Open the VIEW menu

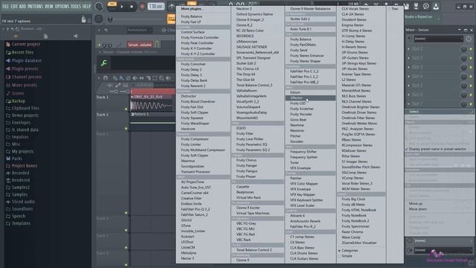pyautogui.click(x=49, y=6)
